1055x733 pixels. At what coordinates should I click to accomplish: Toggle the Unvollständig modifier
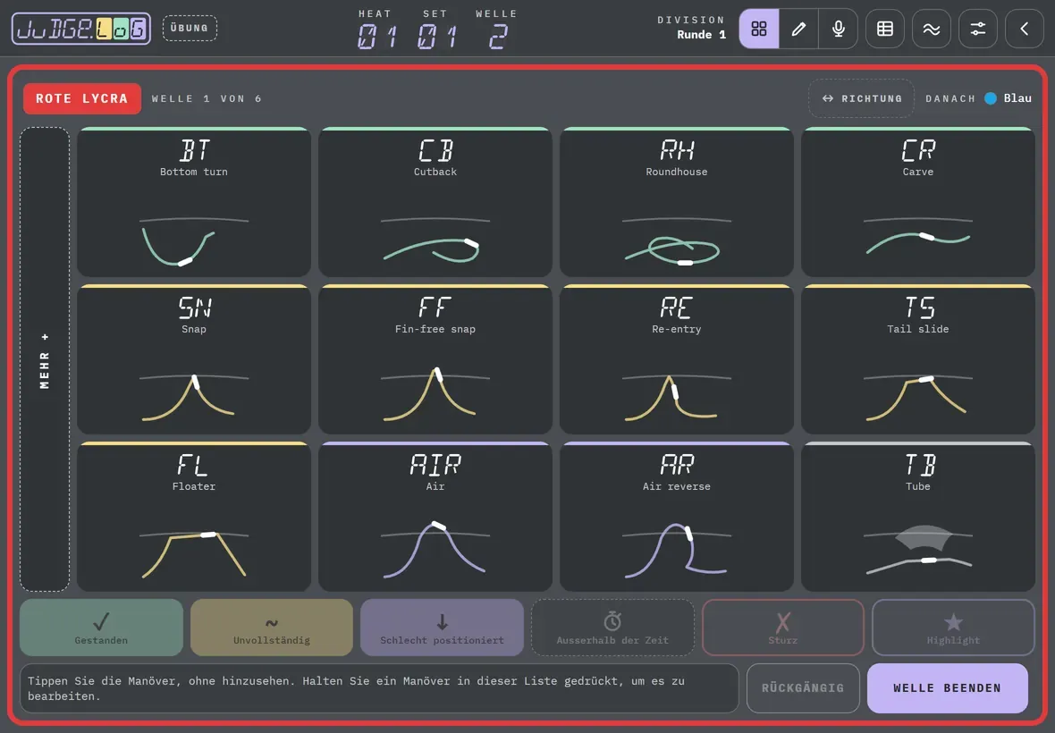click(272, 628)
